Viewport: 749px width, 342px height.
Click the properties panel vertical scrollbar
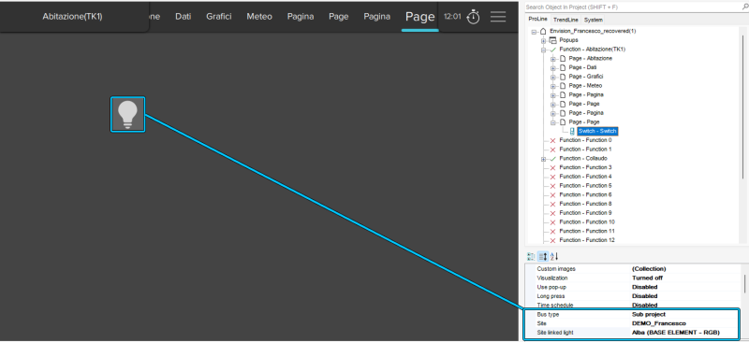[x=743, y=283]
